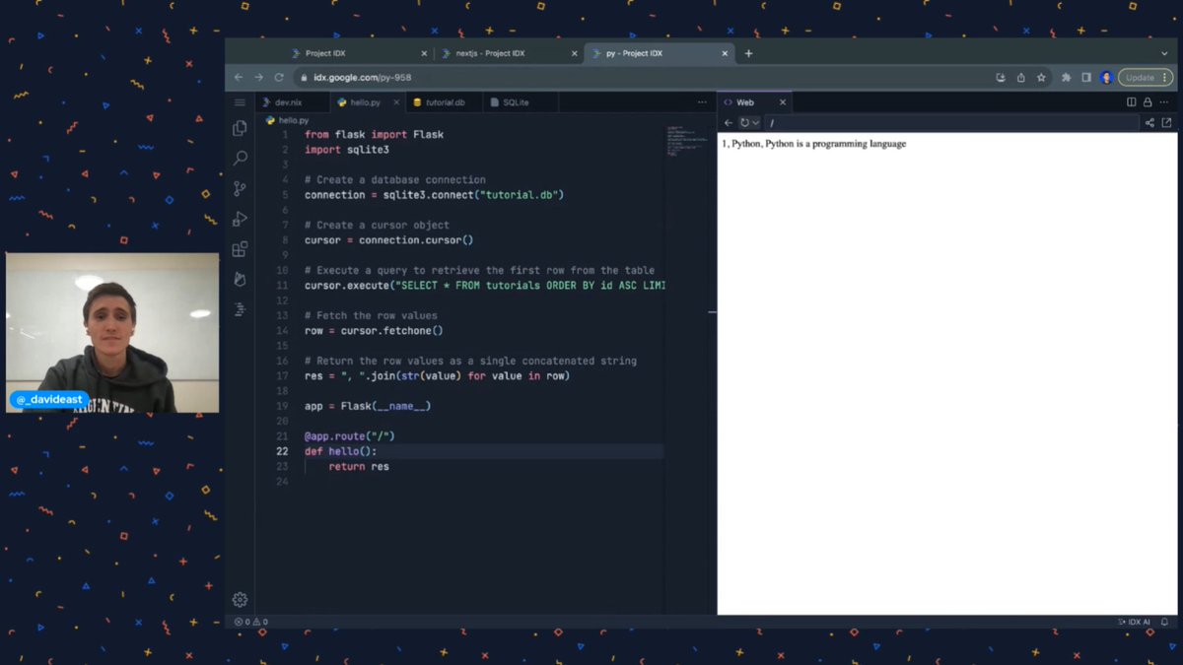Open the IDE hamburger menu
1183x665 pixels.
pos(240,102)
